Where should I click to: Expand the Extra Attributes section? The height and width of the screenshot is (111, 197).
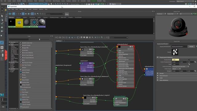pos(158,80)
